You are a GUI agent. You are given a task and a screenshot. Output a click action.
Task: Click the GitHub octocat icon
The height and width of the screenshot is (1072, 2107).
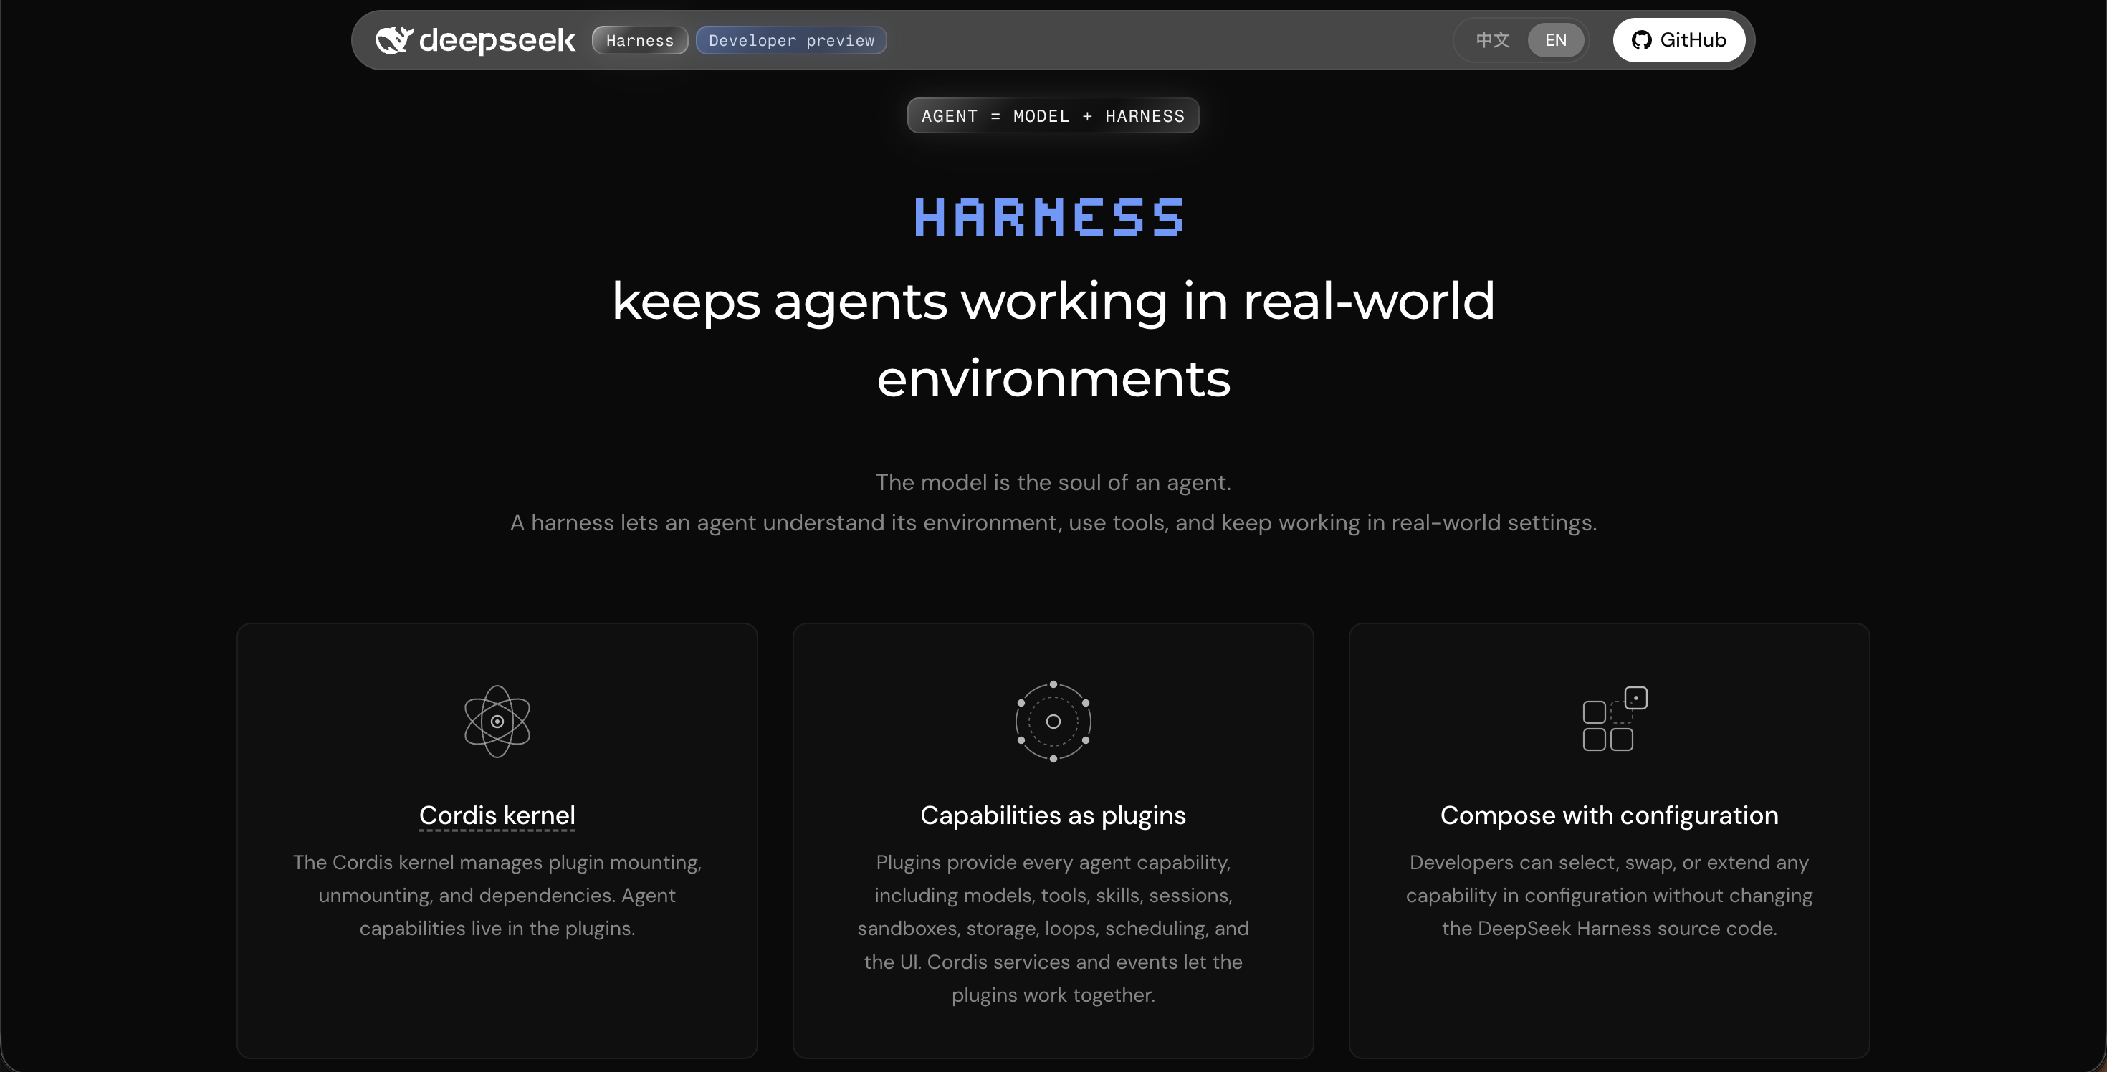coord(1640,40)
